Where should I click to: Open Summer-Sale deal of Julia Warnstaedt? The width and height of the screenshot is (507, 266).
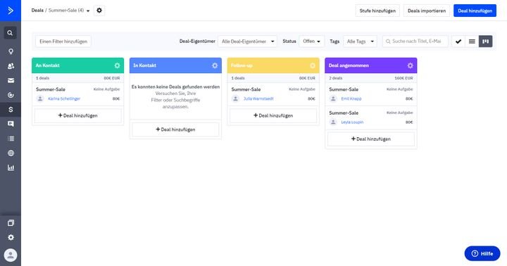click(x=246, y=89)
